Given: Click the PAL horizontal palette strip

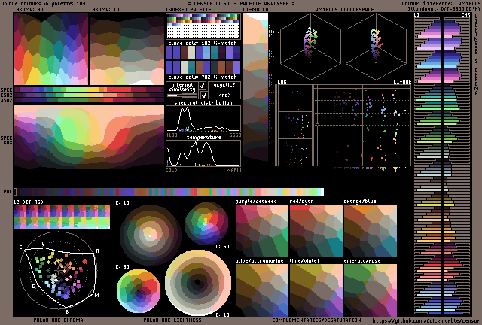Looking at the screenshot, I should tap(169, 192).
